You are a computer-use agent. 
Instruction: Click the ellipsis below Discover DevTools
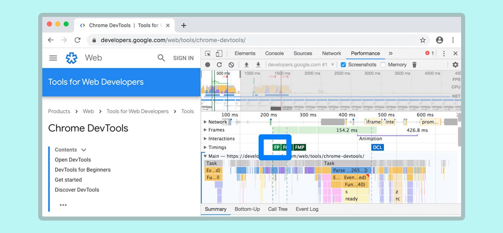point(63,205)
